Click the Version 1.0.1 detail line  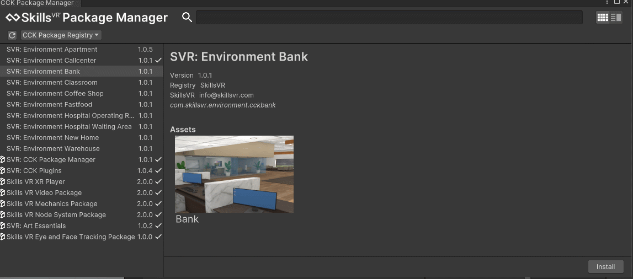(x=191, y=76)
